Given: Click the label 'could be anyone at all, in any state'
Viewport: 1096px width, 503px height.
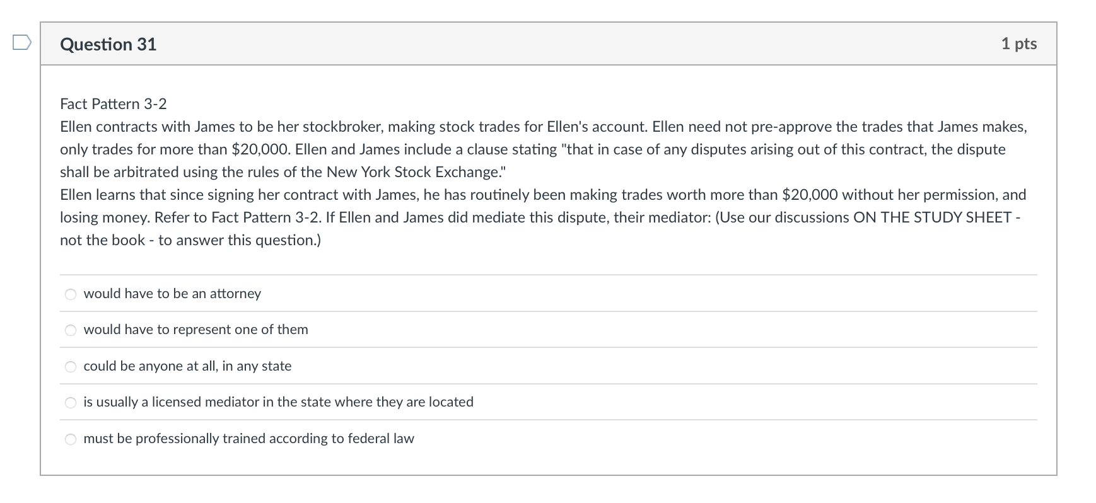Looking at the screenshot, I should (187, 366).
